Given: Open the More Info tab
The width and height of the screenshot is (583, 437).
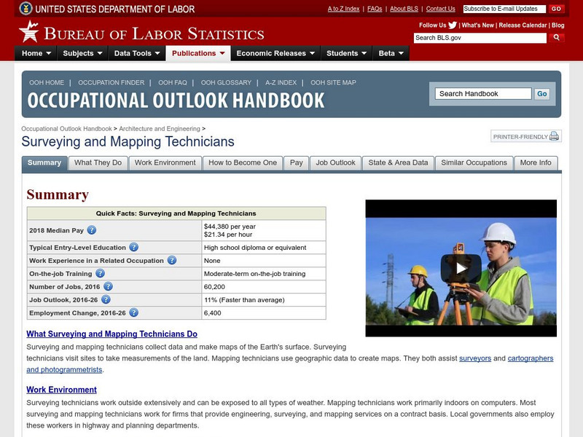Looking at the screenshot, I should (x=536, y=162).
